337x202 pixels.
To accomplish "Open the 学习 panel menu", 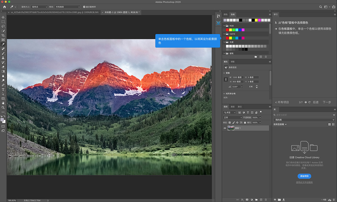I will point(334,14).
